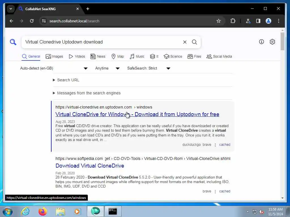The height and width of the screenshot is (217, 290).
Task: Open cached version of Softpedia result
Action: coord(225,191)
